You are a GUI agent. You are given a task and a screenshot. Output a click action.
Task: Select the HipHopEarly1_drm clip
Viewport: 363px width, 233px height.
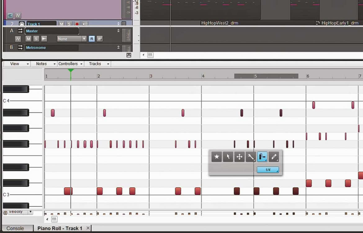tap(340, 23)
